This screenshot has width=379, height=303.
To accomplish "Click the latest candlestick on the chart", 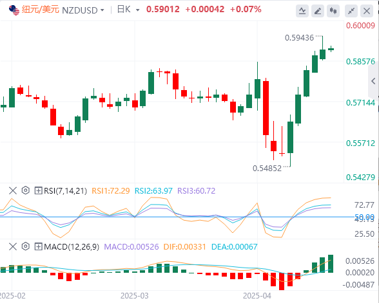I will click(x=331, y=49).
